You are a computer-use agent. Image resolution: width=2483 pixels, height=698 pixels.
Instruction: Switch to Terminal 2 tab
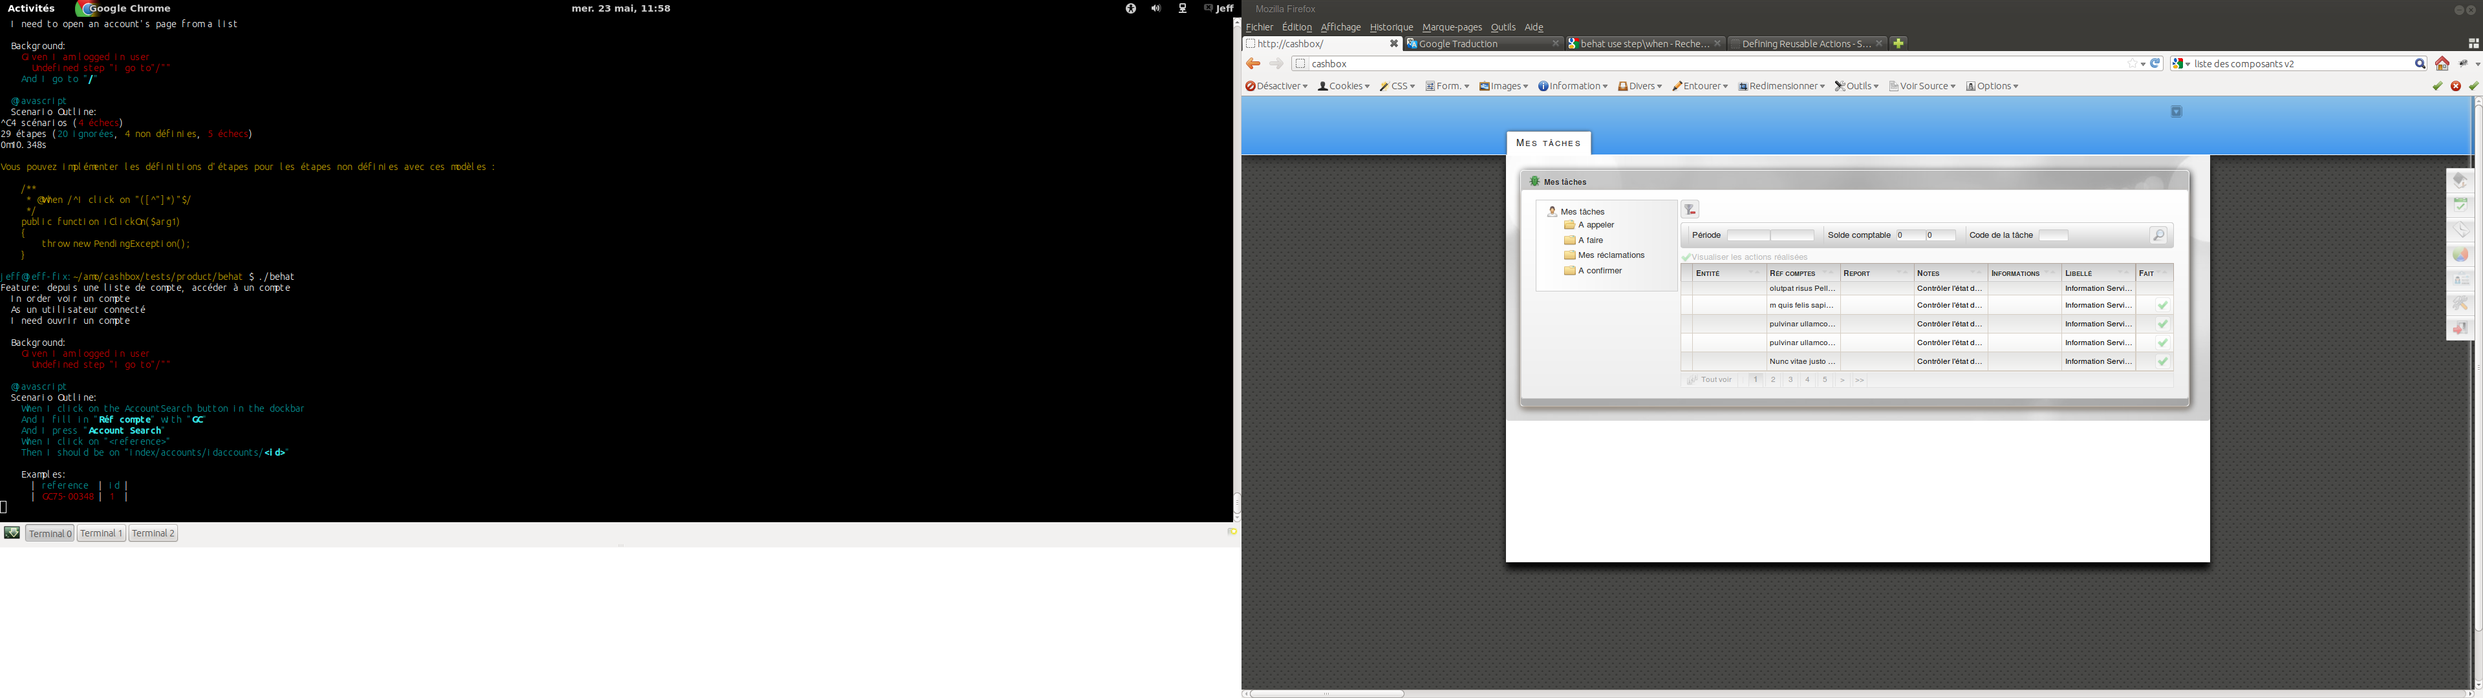[153, 534]
